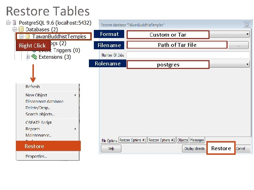Select TaiwanBuddhistTemples in the tree
The width and height of the screenshot is (254, 190).
pos(59,37)
